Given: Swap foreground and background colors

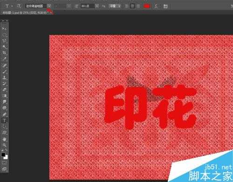Looking at the screenshot, I should coord(6,150).
